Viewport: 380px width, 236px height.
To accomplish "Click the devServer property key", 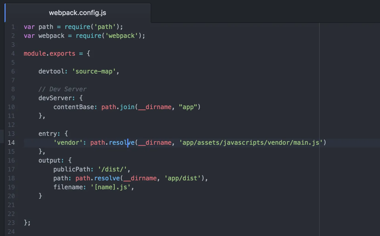I will click(x=55, y=98).
